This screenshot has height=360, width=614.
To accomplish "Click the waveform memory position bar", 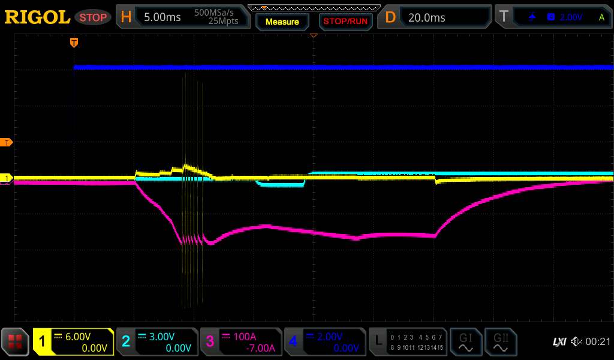I will click(314, 8).
